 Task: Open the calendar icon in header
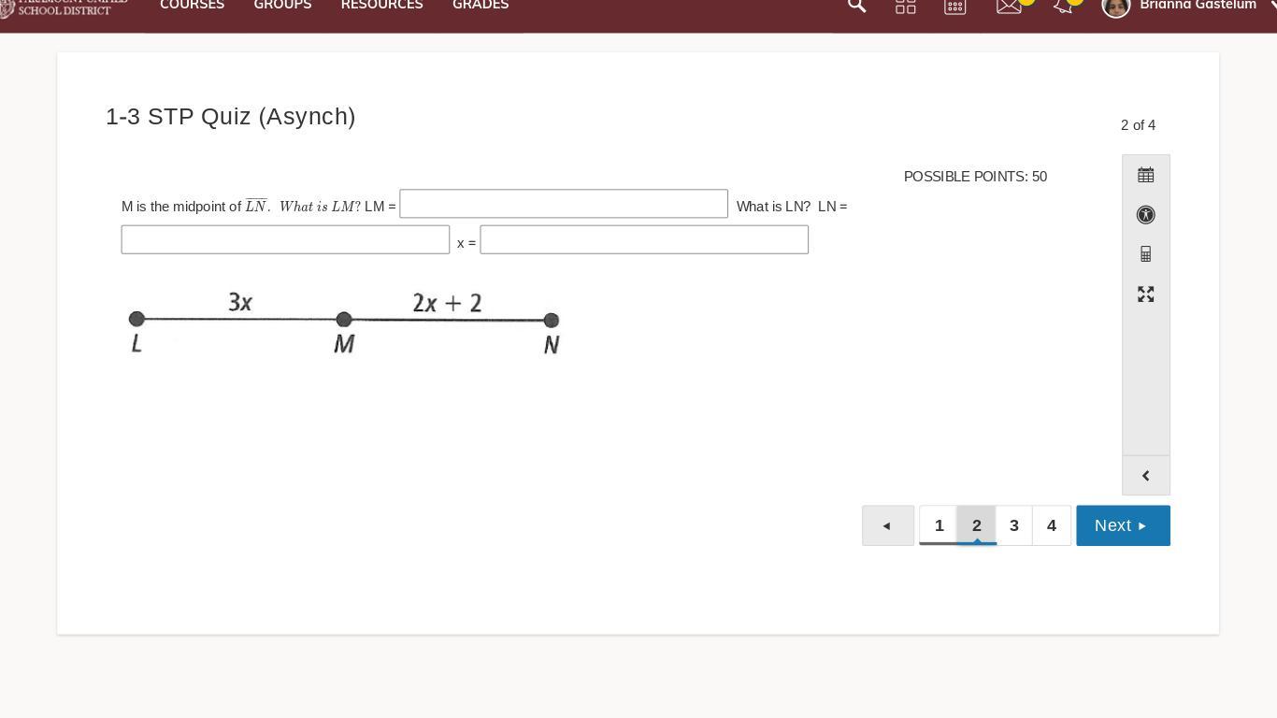954,6
